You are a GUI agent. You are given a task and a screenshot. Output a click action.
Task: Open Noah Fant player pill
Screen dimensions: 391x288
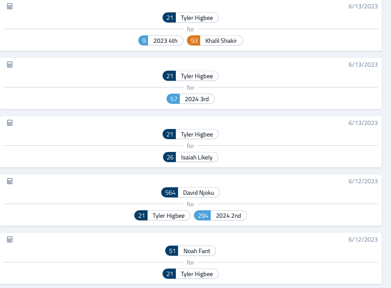coord(190,251)
